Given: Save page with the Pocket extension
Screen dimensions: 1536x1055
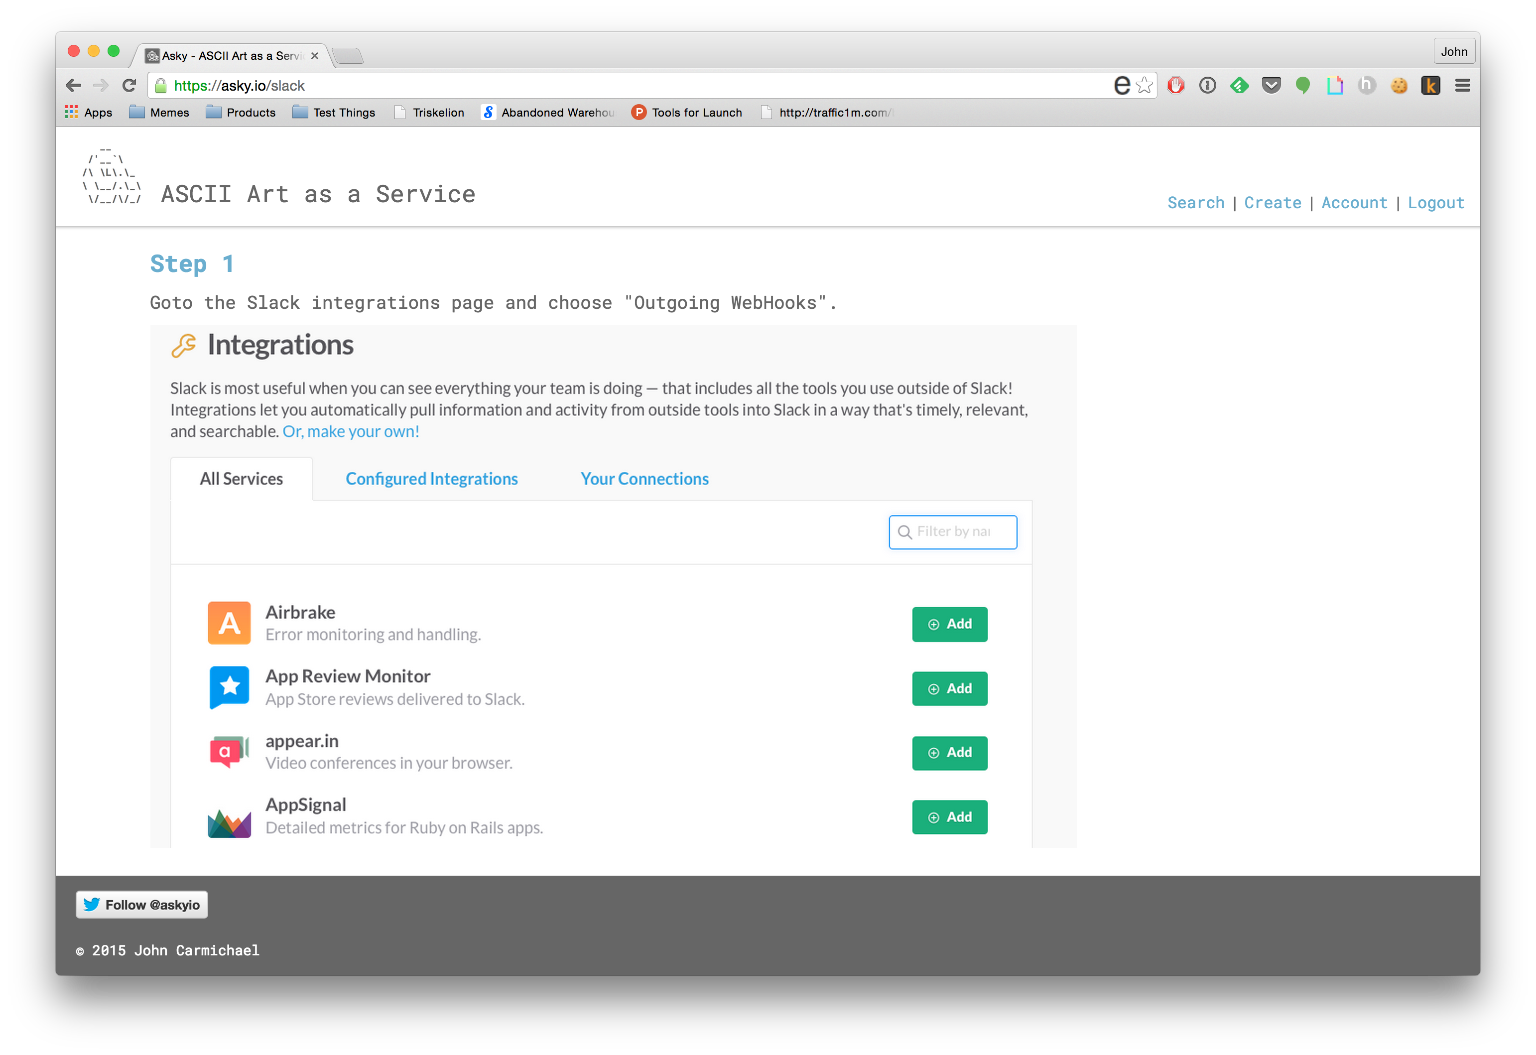Looking at the screenshot, I should [x=1271, y=85].
